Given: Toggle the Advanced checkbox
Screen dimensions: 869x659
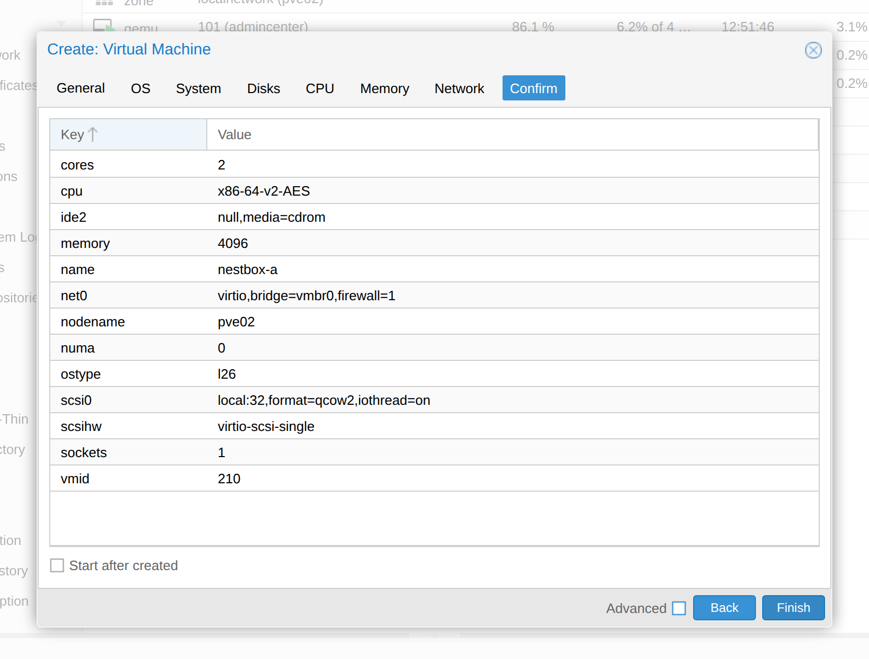Looking at the screenshot, I should (x=679, y=608).
